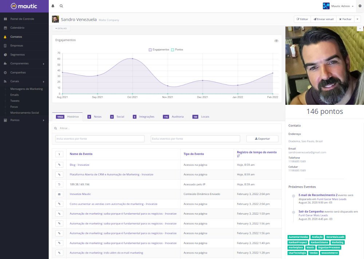Click the Filtrar search input field
The height and width of the screenshot is (259, 364).
[x=167, y=128]
